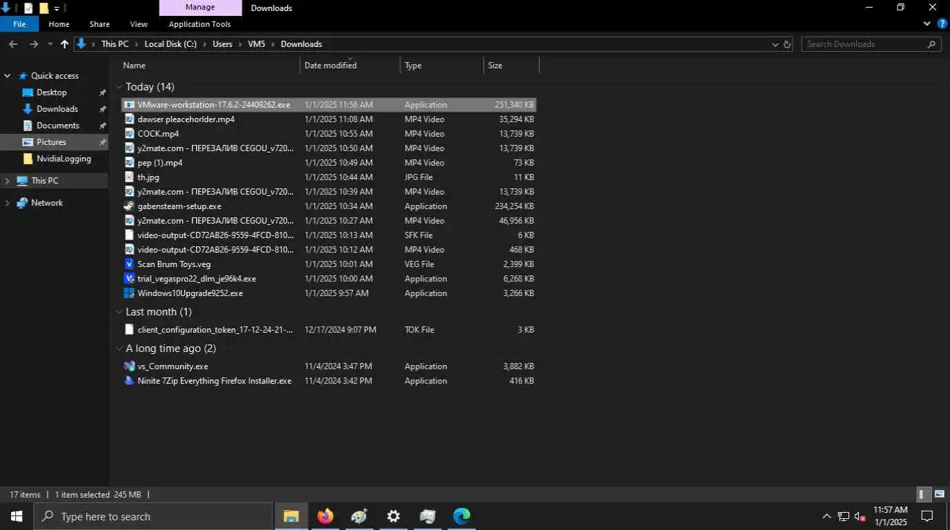This screenshot has height=530, width=950.
Task: Click VM5 in the address path
Action: point(257,44)
